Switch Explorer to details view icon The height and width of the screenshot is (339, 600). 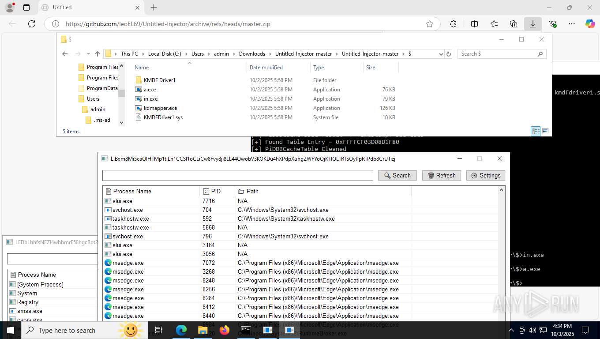[536, 131]
